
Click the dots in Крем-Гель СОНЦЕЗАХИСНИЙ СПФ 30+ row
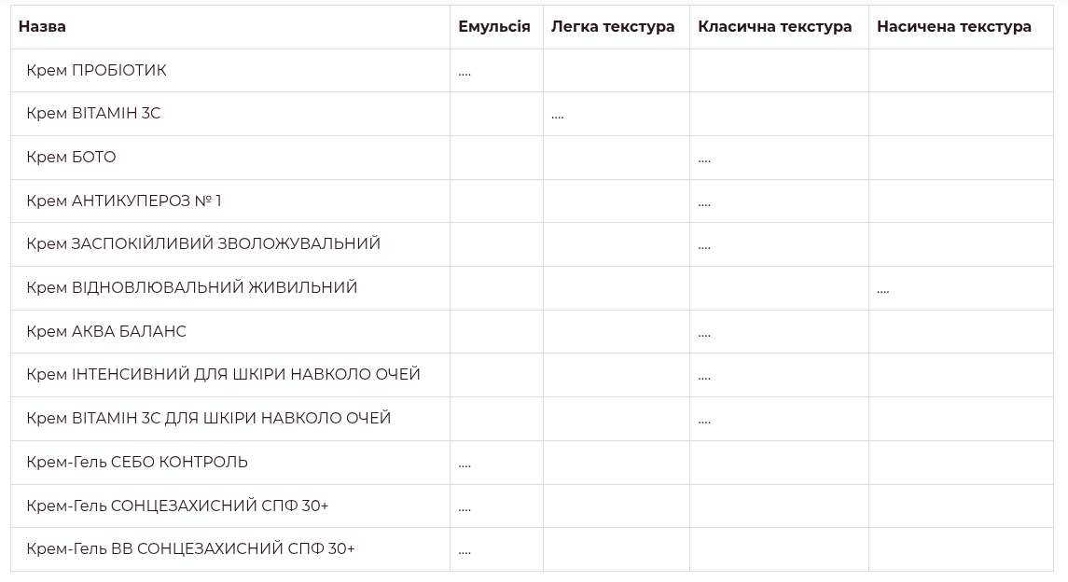click(x=465, y=508)
